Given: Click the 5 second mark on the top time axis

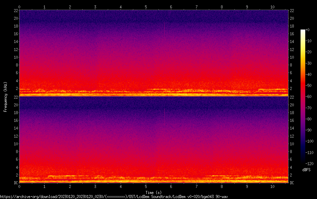Looking at the screenshot, I should [x=146, y=7].
